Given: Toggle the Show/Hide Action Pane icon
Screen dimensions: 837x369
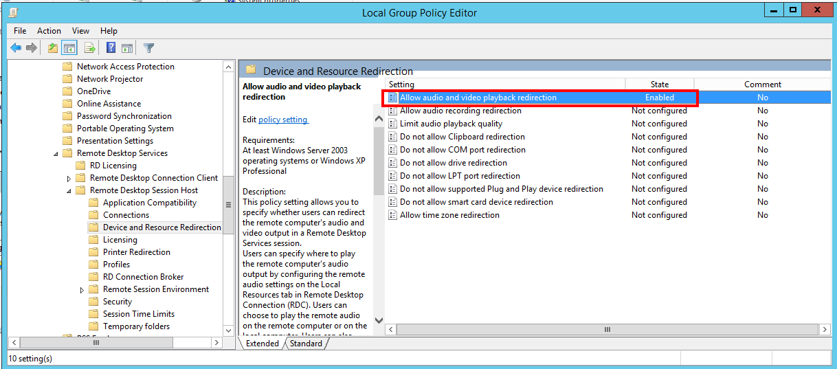Looking at the screenshot, I should pos(127,48).
